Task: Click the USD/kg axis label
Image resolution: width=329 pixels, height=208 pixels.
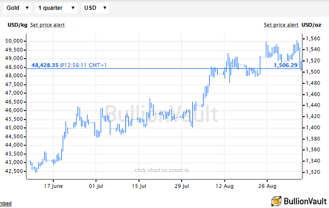Action: point(17,25)
